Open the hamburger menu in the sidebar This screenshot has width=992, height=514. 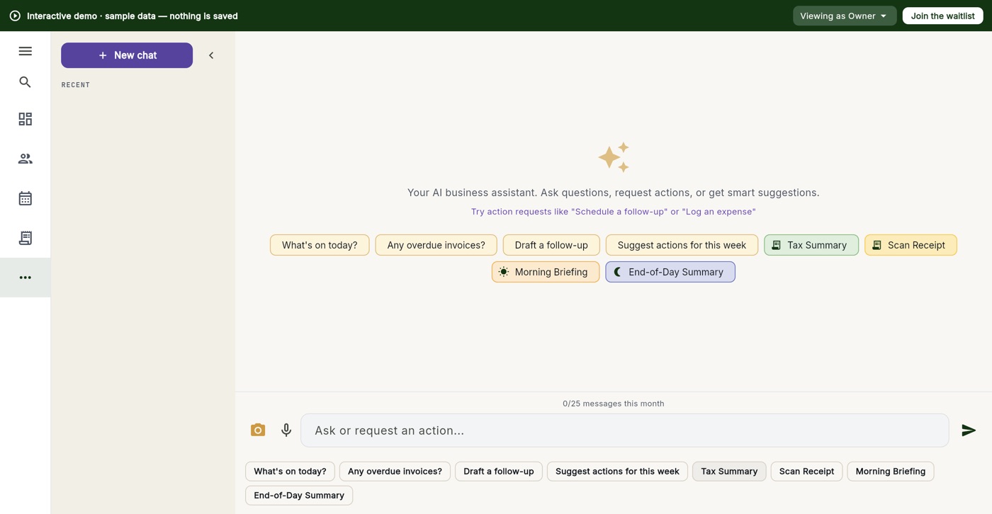(x=25, y=51)
